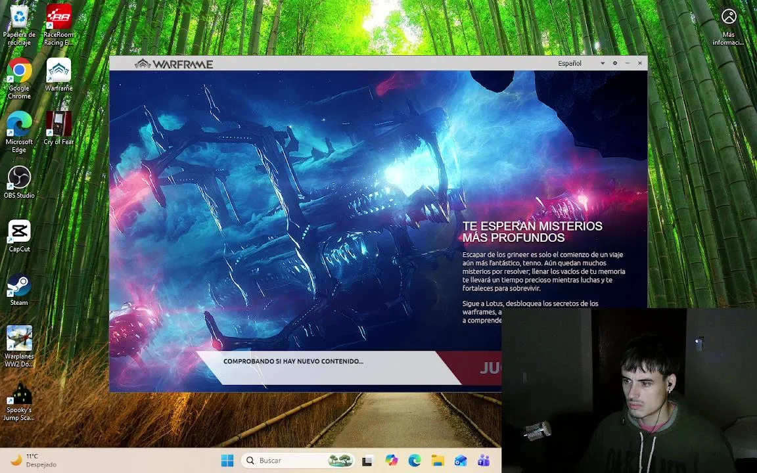Viewport: 757px width, 473px height.
Task: Open File Explorer from the taskbar
Action: coord(438,461)
